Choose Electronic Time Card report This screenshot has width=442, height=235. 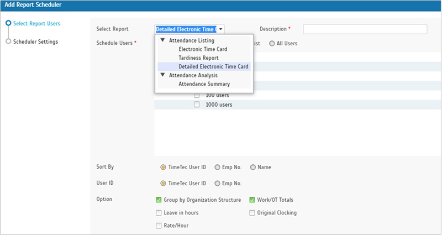coord(203,49)
